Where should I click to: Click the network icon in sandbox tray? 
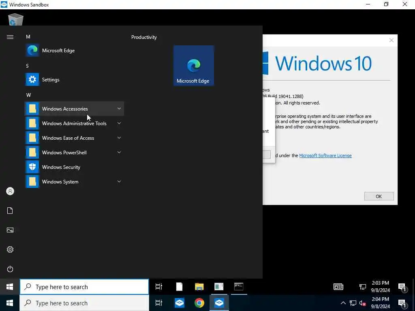tap(363, 287)
